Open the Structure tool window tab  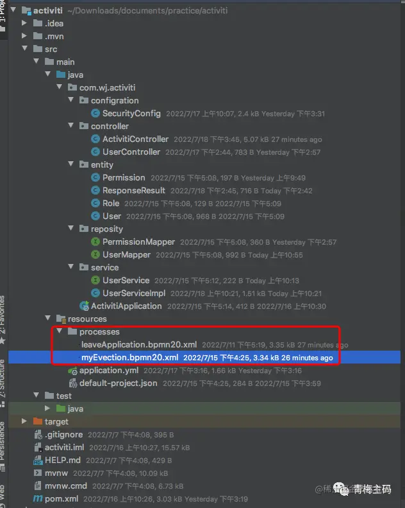coord(3,382)
